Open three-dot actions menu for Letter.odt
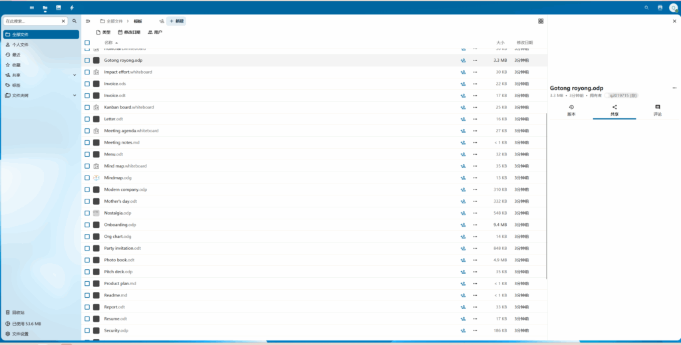The height and width of the screenshot is (345, 681). [x=475, y=119]
